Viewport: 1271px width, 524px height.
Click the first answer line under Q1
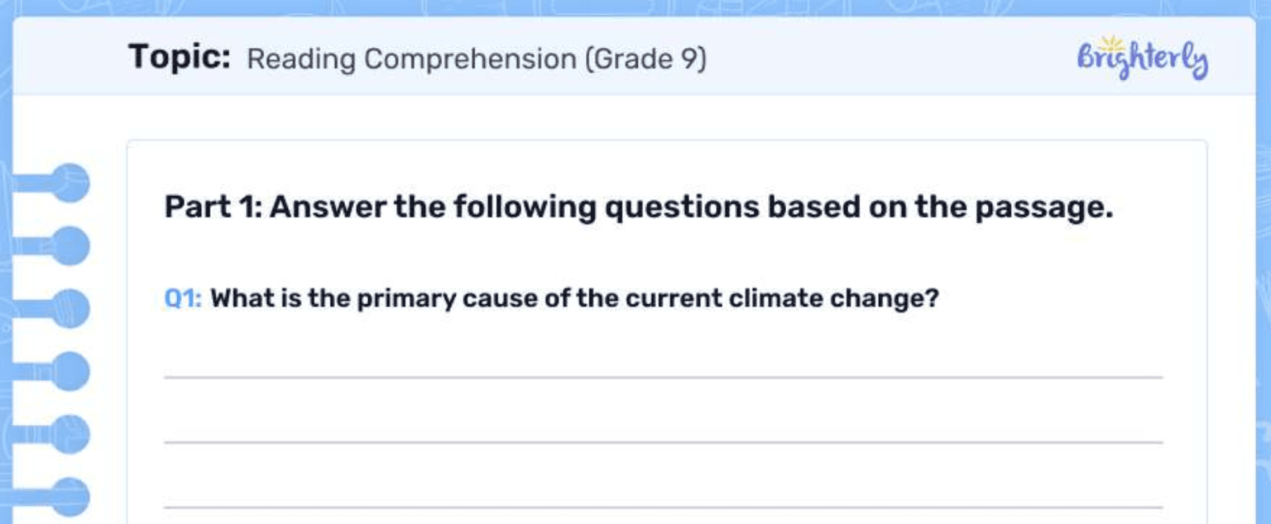click(663, 377)
